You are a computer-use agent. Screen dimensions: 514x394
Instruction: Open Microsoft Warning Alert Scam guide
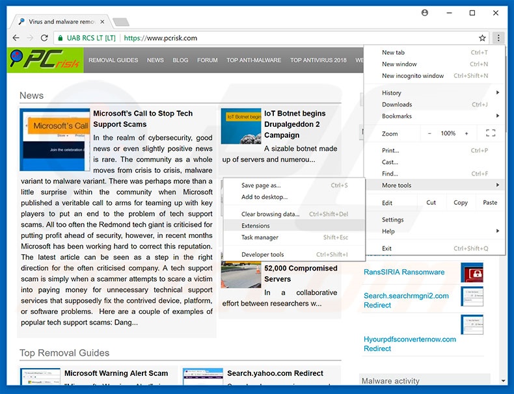pos(116,373)
